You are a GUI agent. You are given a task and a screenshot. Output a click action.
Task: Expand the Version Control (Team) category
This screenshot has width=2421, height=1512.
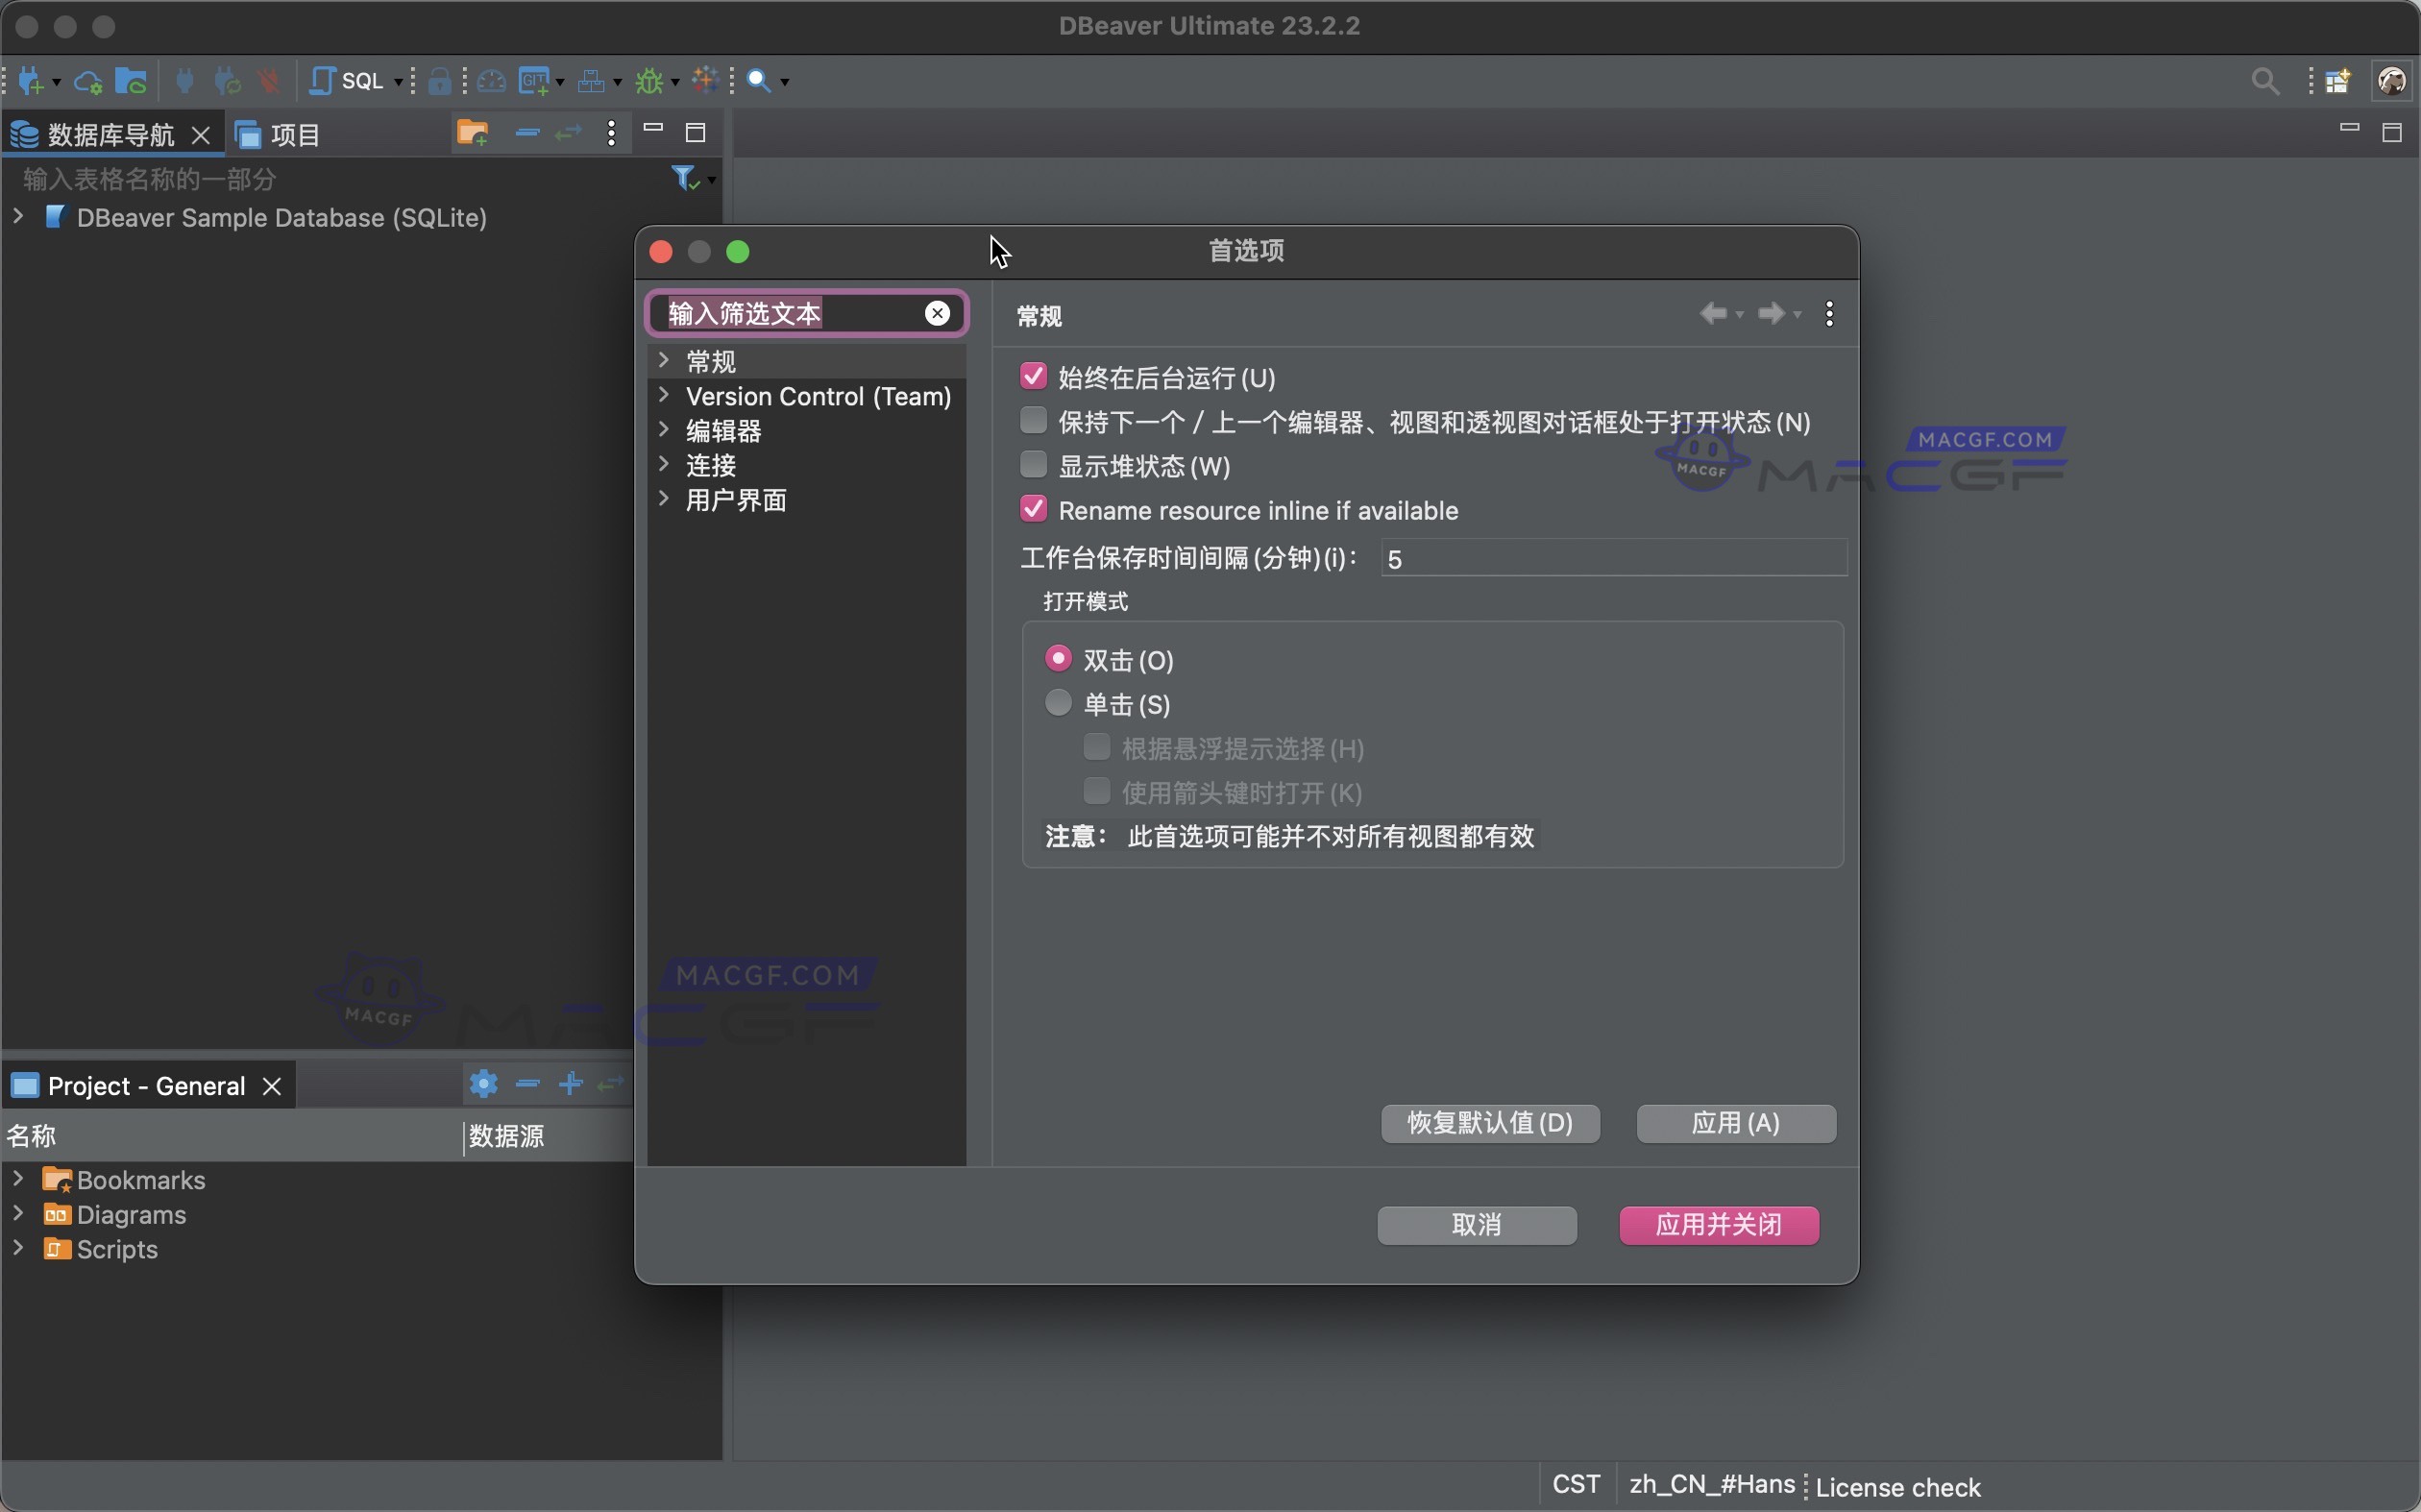pyautogui.click(x=664, y=396)
